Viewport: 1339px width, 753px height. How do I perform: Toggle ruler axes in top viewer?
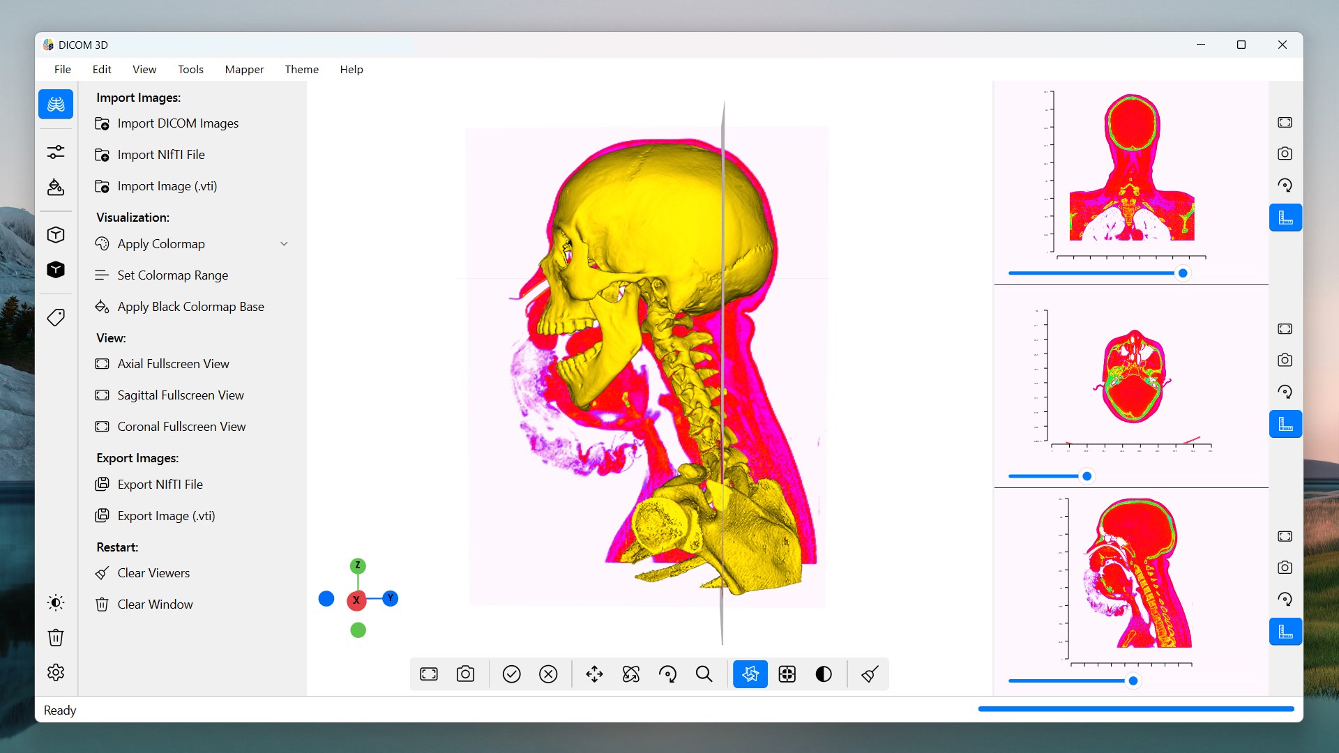(x=1285, y=218)
